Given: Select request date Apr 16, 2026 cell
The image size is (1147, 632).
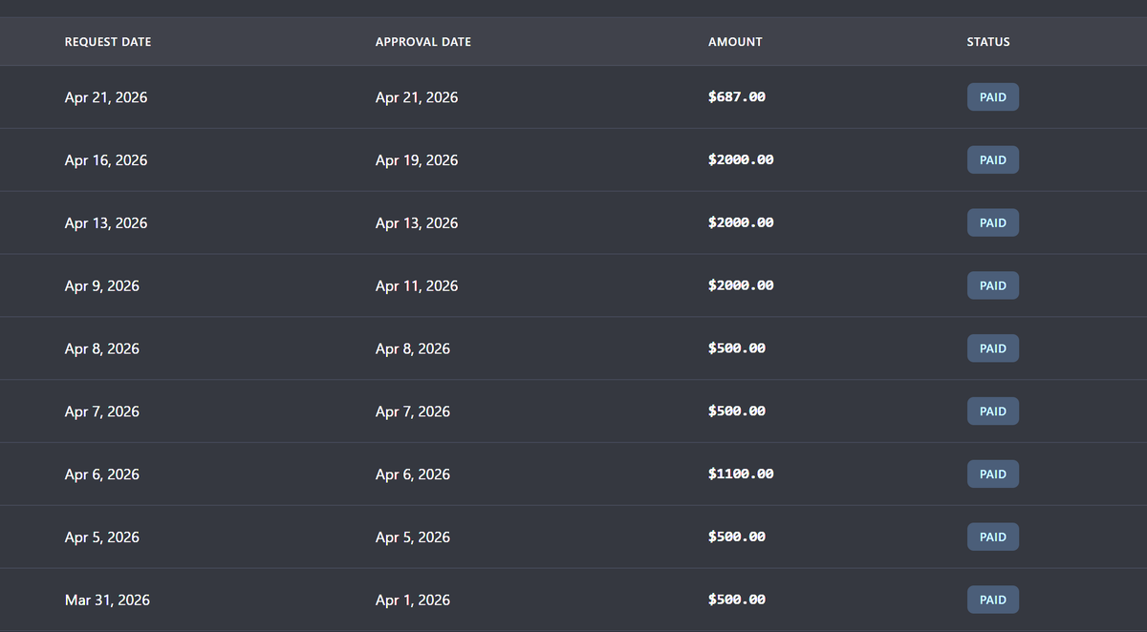Looking at the screenshot, I should [x=106, y=160].
